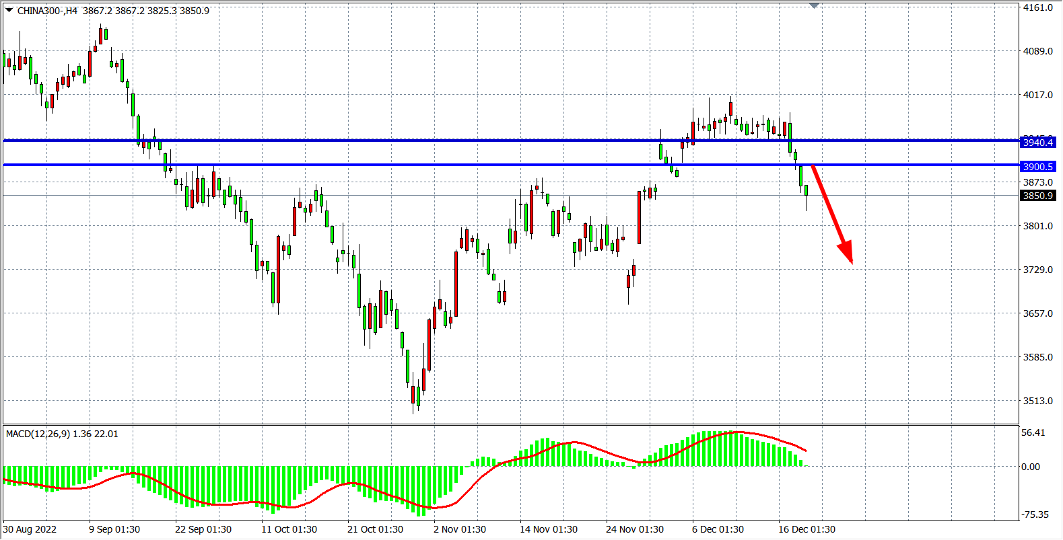Click the 3513.0 price scale label
Viewport: 1063px width, 540px height.
1037,401
